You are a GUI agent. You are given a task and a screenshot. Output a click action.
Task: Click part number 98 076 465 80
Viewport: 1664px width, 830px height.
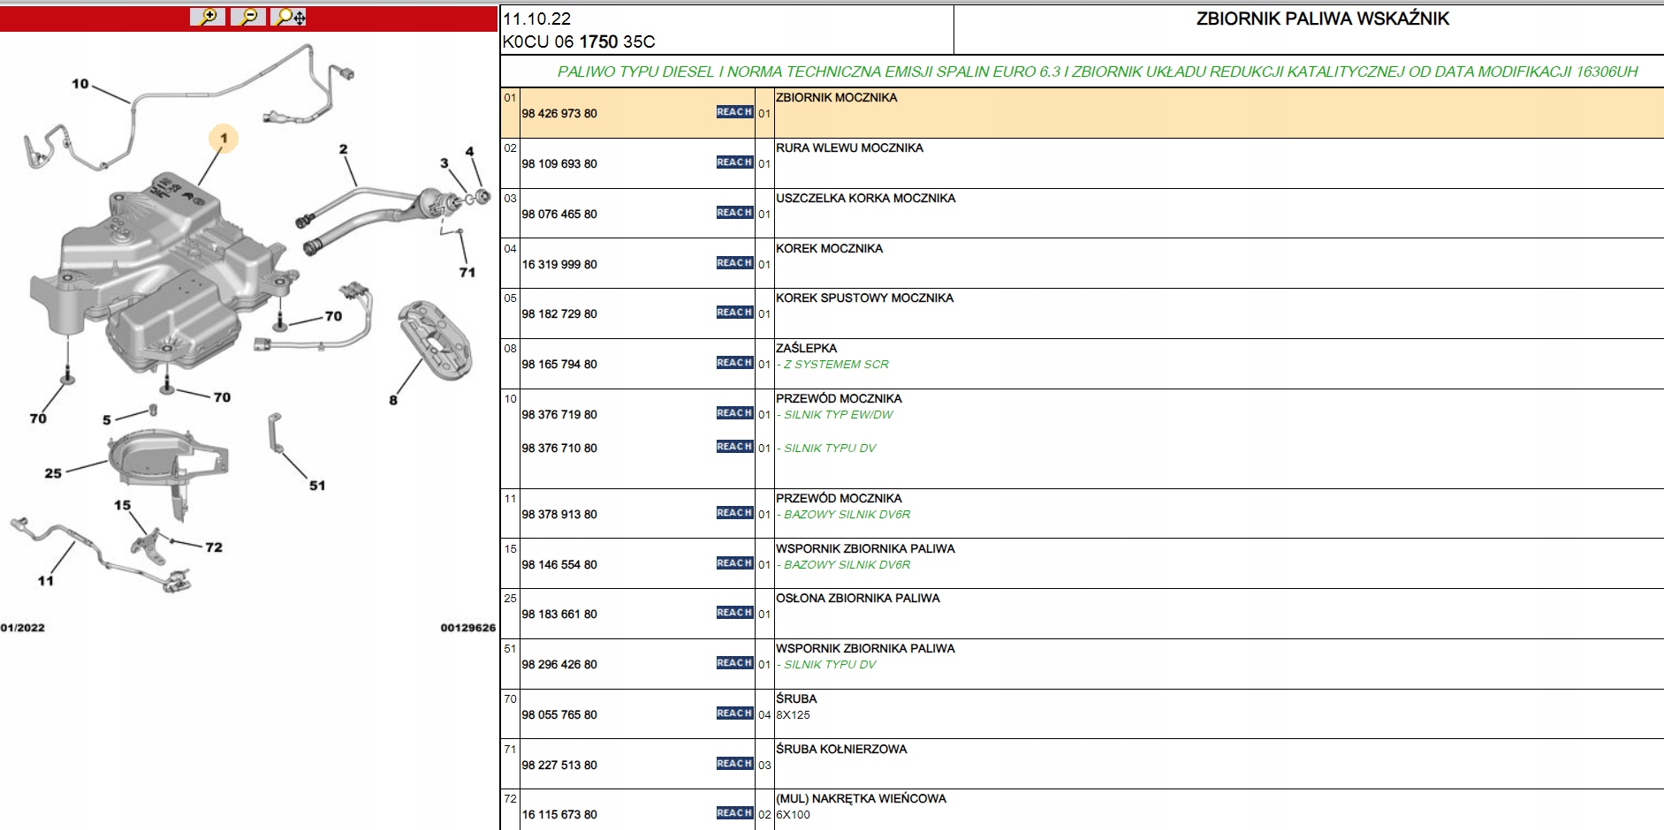559,215
